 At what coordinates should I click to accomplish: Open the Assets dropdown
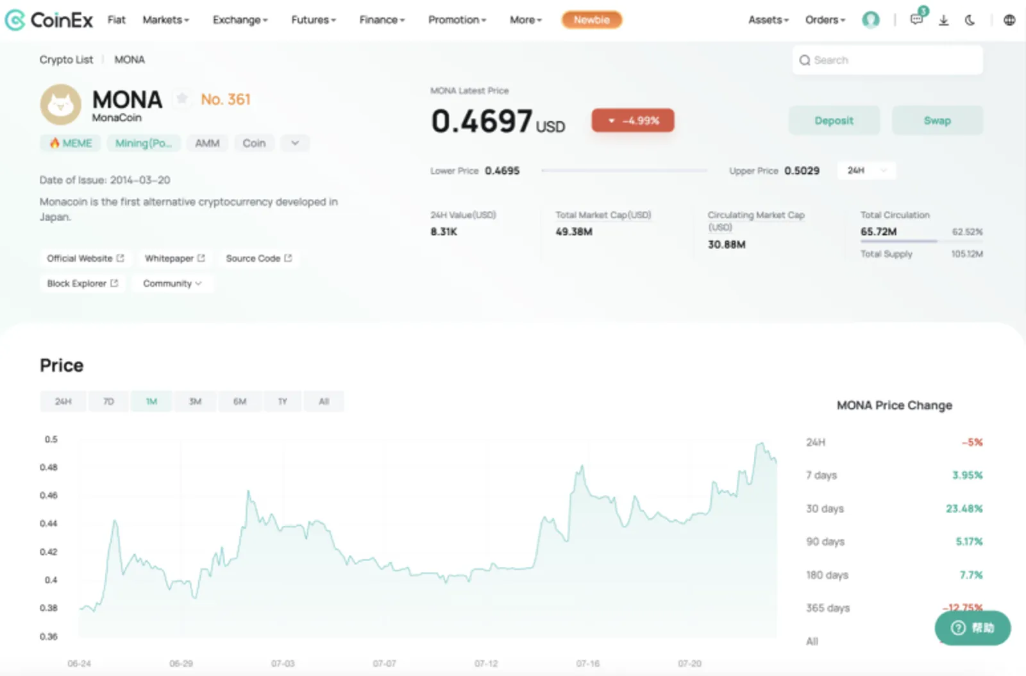point(768,20)
